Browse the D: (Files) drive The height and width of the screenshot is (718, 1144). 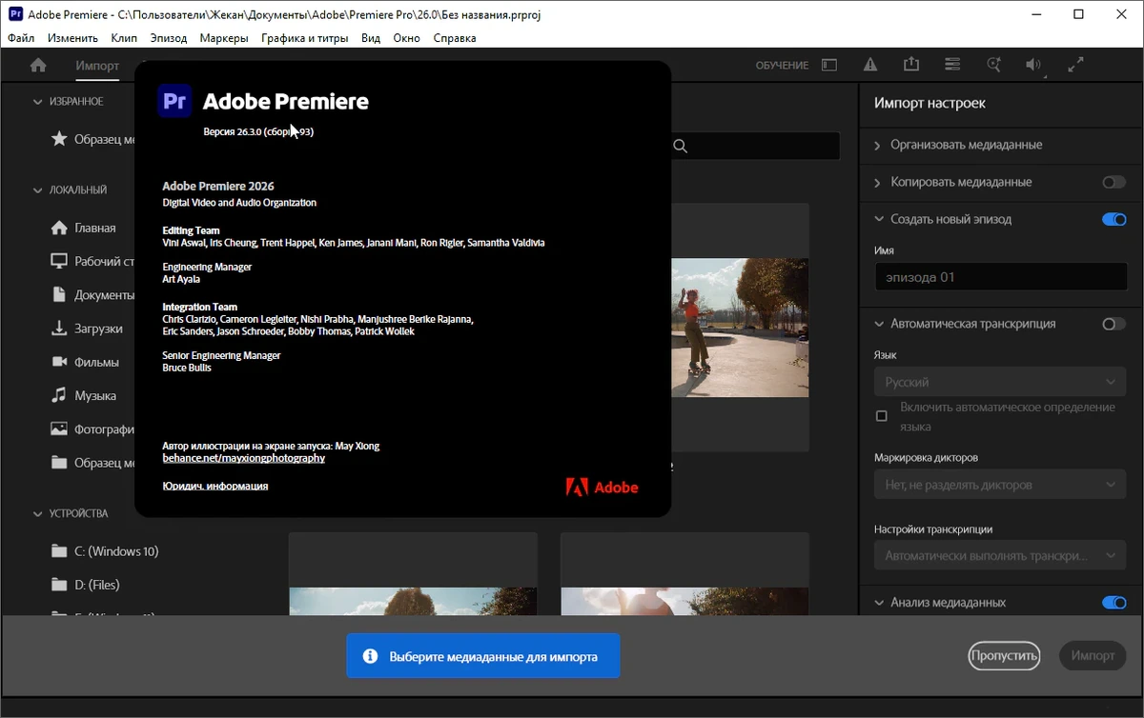point(85,585)
